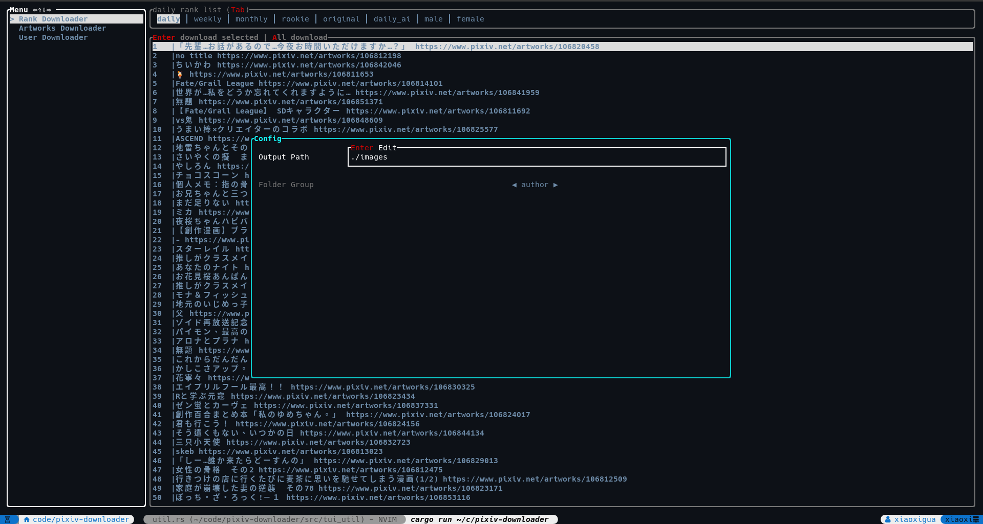Click the Output Path input field
983x524 pixels.
[x=537, y=157]
